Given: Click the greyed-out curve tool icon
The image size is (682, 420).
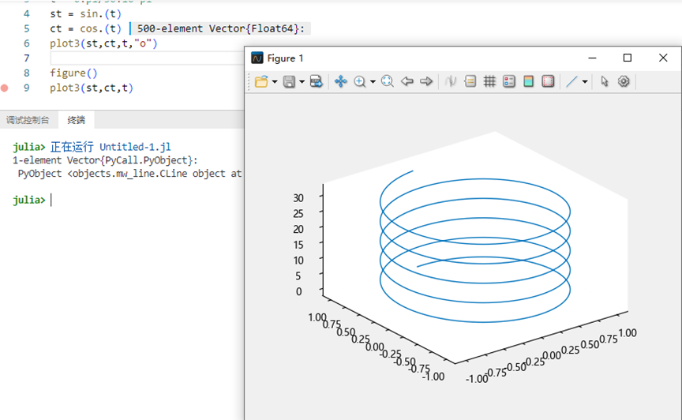Looking at the screenshot, I should (451, 81).
